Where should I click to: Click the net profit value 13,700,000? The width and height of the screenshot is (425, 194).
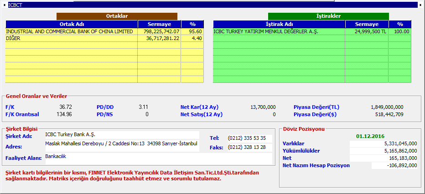point(263,107)
